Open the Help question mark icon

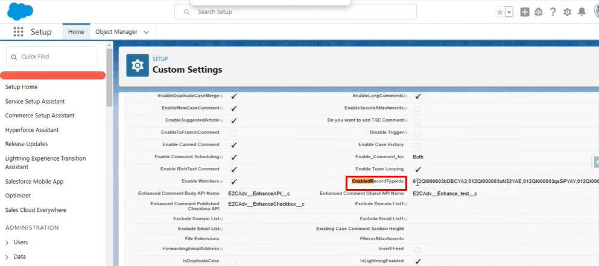pyautogui.click(x=553, y=12)
